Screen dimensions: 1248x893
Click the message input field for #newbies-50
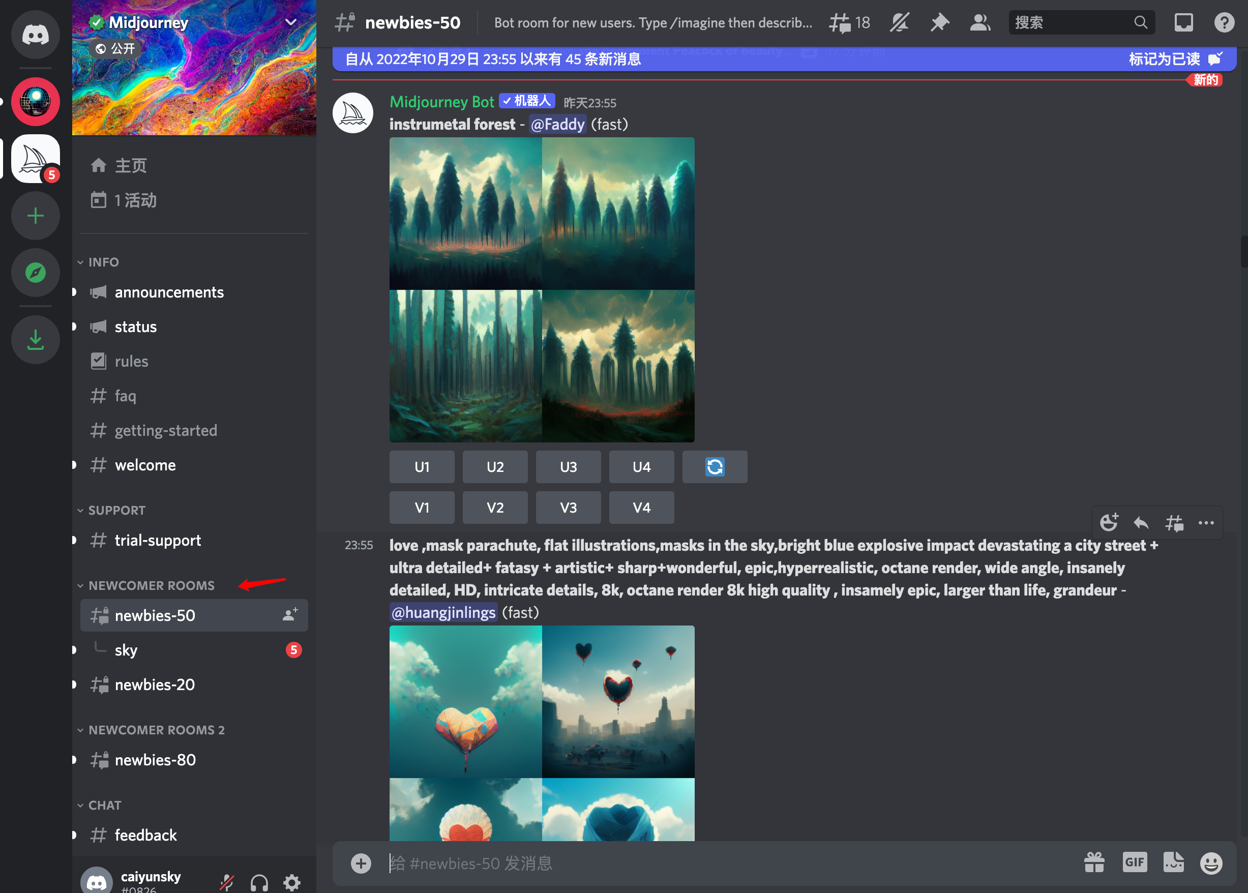(731, 864)
